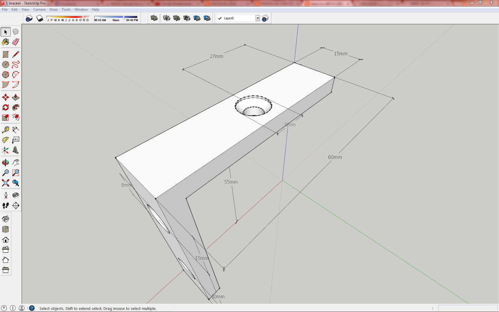The width and height of the screenshot is (499, 312).
Task: Activate the Pan hand tool
Action: (x=16, y=163)
